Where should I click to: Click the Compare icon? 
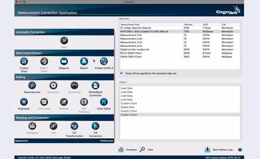121,149
